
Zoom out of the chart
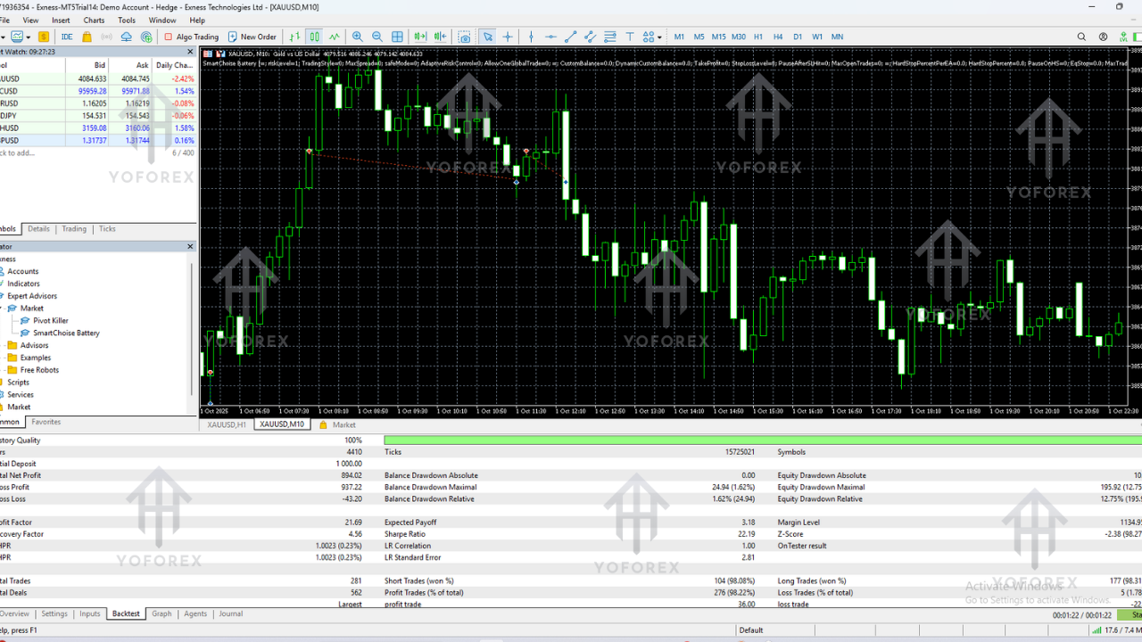click(x=377, y=37)
